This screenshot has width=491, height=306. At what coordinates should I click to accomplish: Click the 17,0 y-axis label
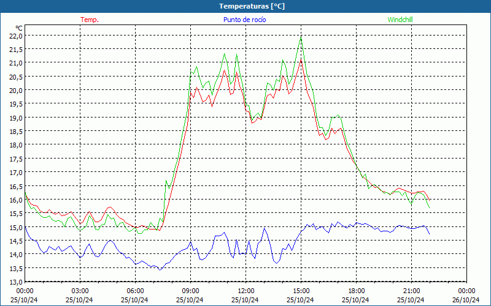pos(16,173)
